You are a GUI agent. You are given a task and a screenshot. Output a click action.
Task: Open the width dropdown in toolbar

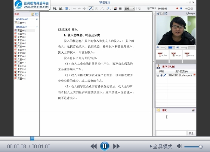tap(129, 9)
